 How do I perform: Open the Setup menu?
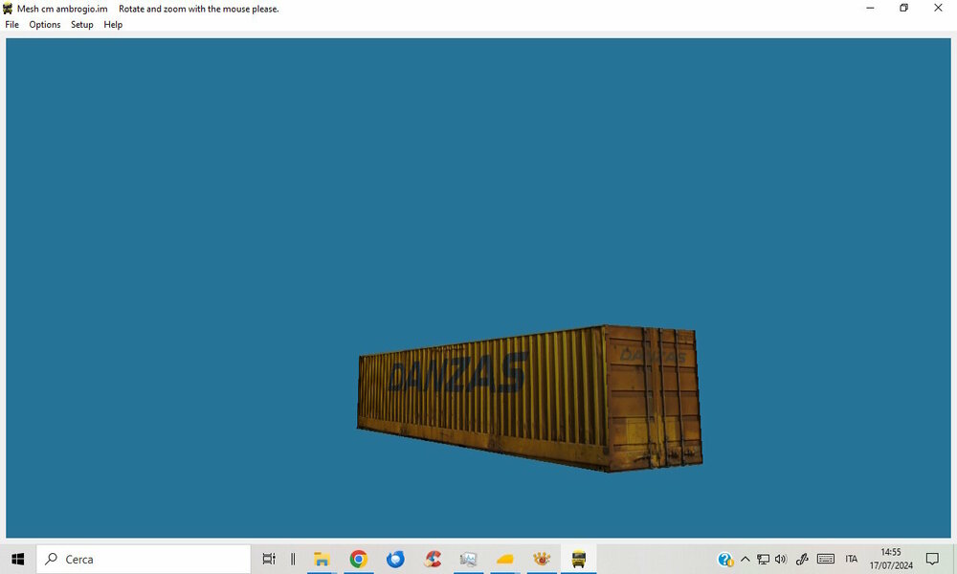pyautogui.click(x=81, y=25)
